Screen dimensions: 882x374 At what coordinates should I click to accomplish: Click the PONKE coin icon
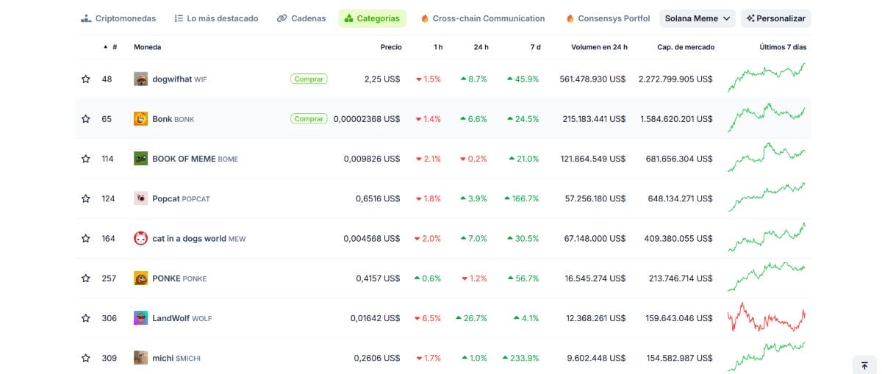point(140,278)
